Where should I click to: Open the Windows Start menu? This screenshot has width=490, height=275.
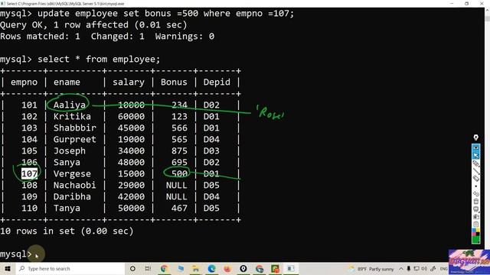(8, 268)
